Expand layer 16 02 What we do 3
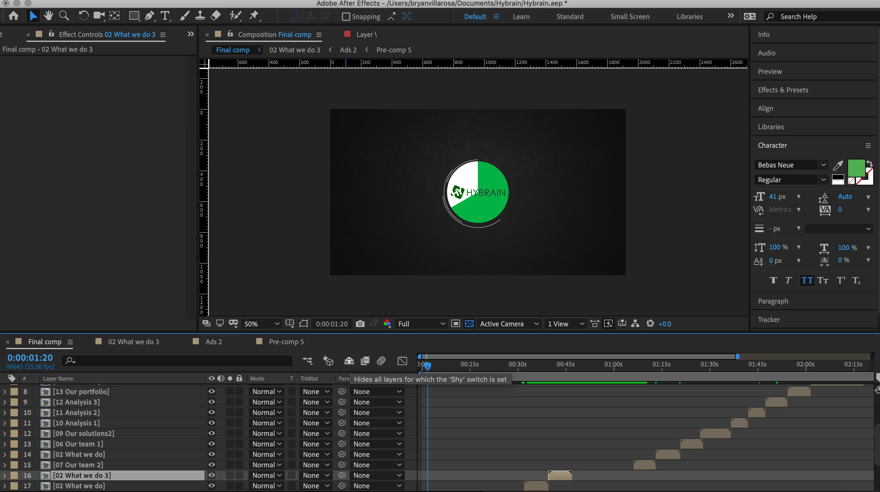Screen dimensions: 880x492 tap(4, 475)
